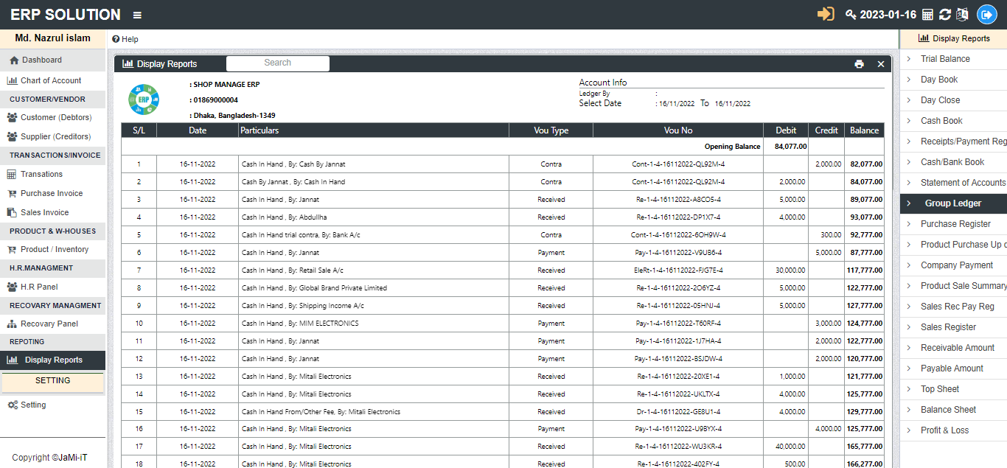Select Balance Sheet report
Image resolution: width=1007 pixels, height=468 pixels.
pyautogui.click(x=948, y=410)
